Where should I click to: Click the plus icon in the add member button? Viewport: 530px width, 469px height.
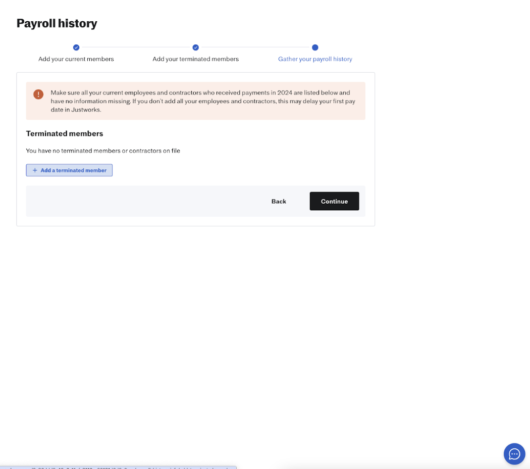(35, 170)
